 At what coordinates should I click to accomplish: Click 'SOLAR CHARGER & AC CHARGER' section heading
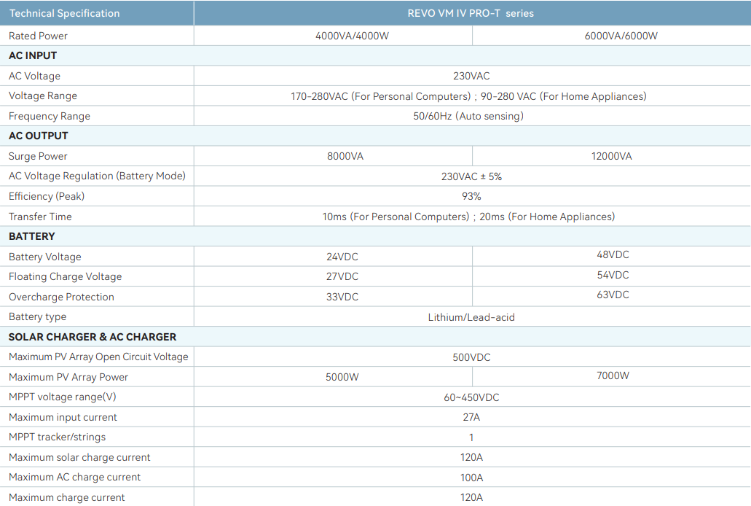point(93,337)
